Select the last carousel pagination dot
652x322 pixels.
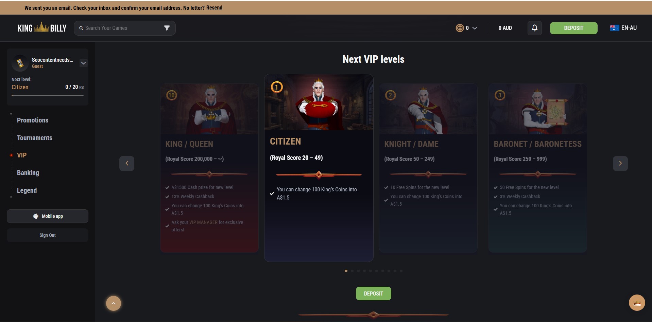click(x=401, y=271)
